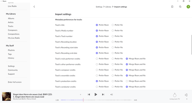Start playback with the play button
The width and height of the screenshot is (192, 103).
(96, 94)
